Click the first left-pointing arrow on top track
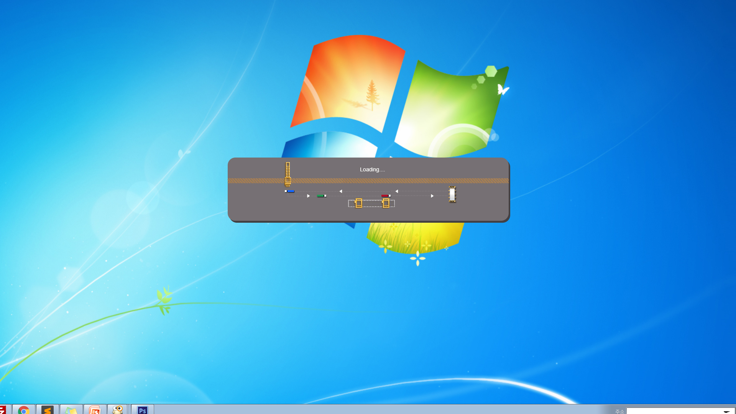Screen dimensions: 736x414 click(340, 191)
